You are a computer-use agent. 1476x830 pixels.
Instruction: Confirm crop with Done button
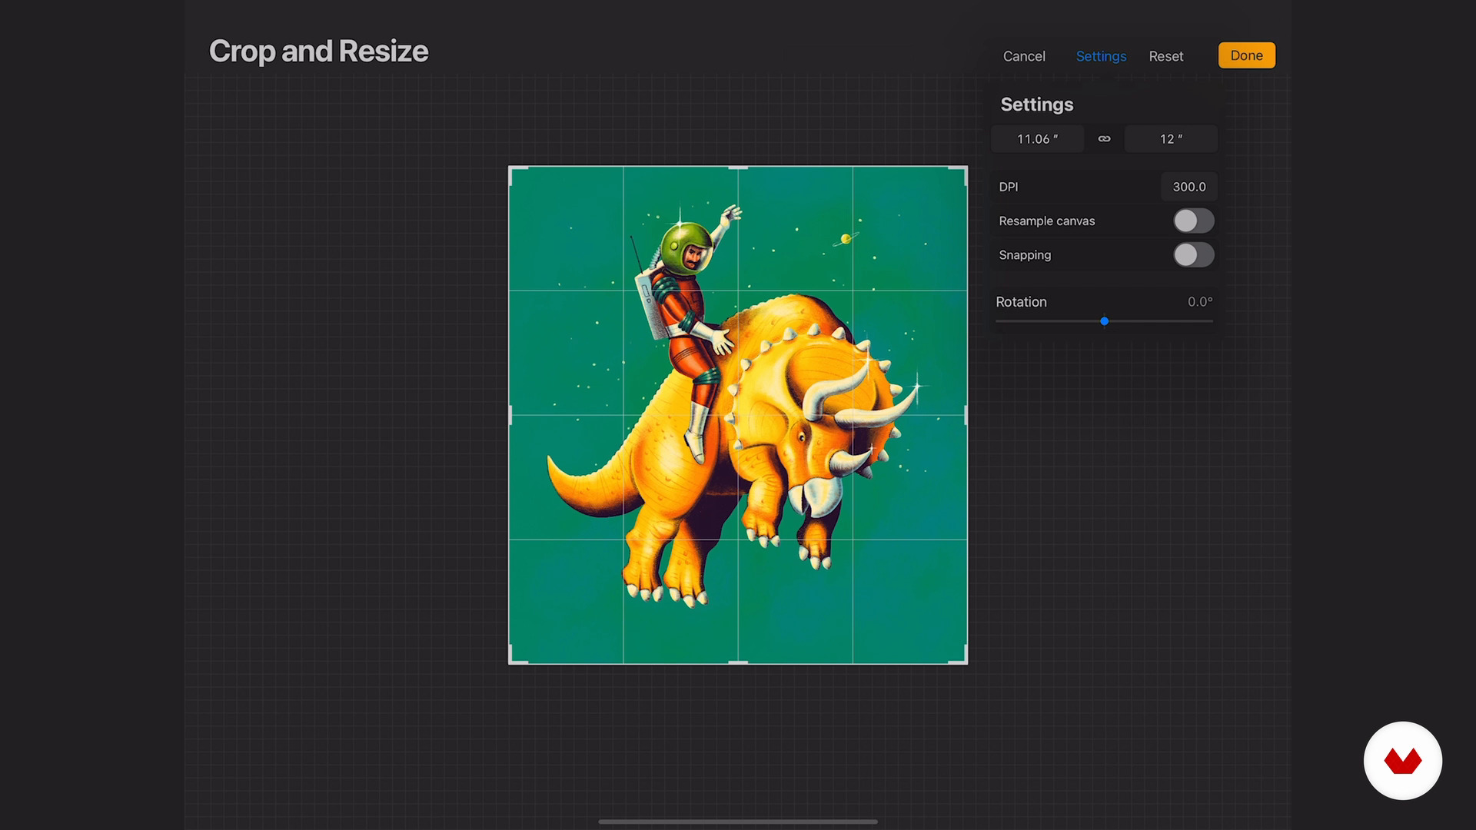click(x=1246, y=55)
